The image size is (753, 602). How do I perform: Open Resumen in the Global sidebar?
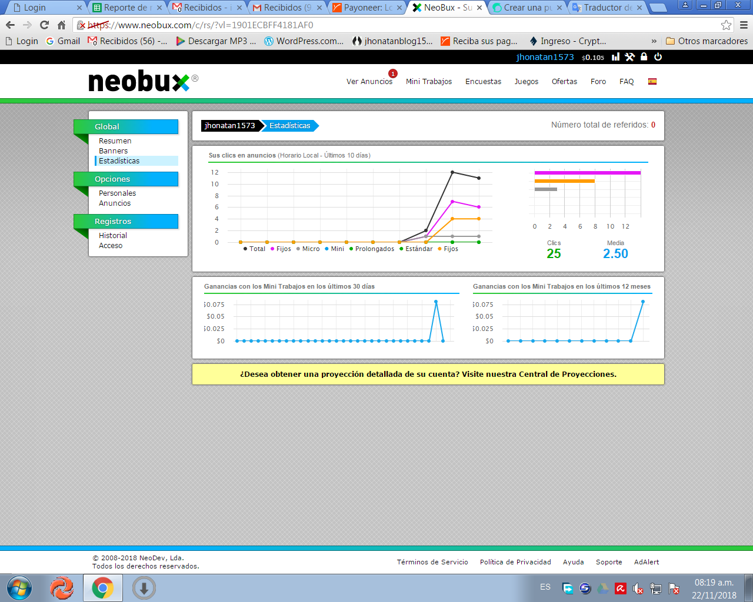click(x=115, y=141)
